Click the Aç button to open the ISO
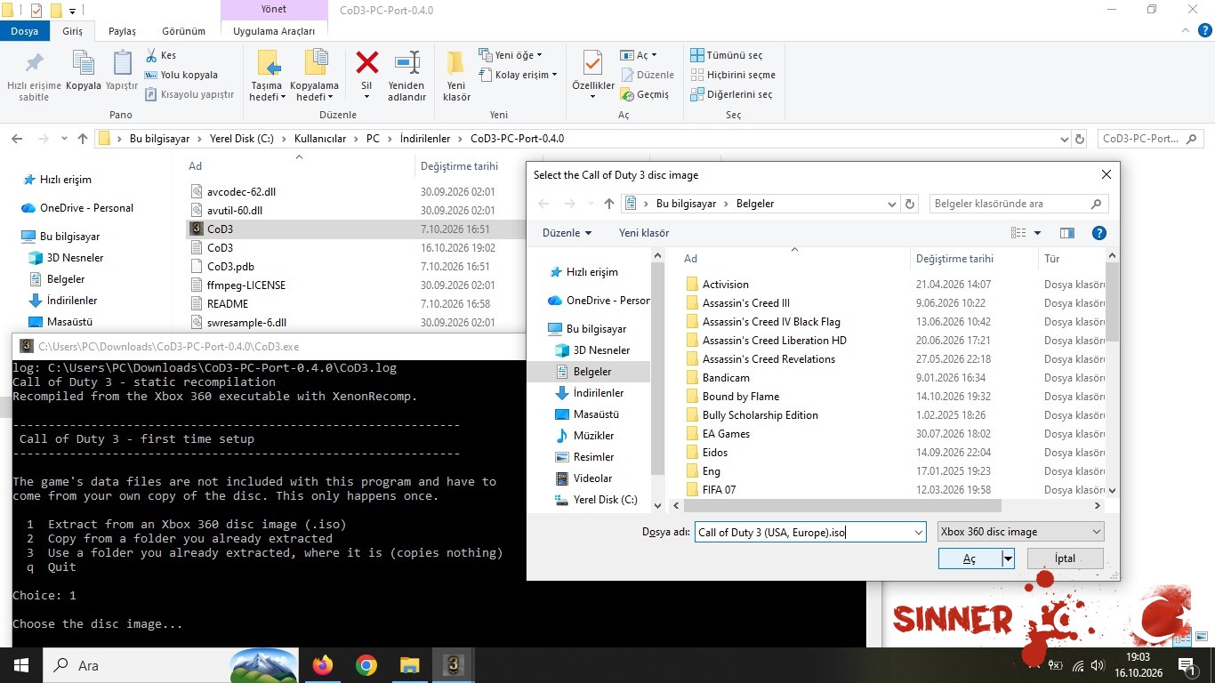 970,558
